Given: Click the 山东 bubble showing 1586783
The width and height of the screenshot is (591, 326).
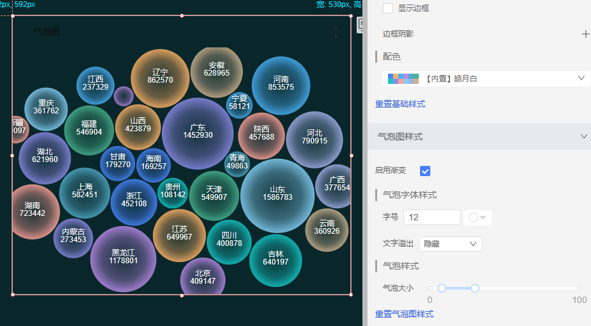Looking at the screenshot, I should click(x=277, y=193).
